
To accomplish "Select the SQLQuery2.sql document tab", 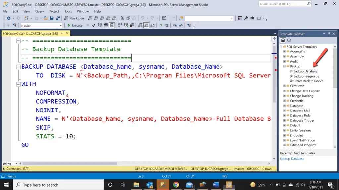I will tap(30, 33).
